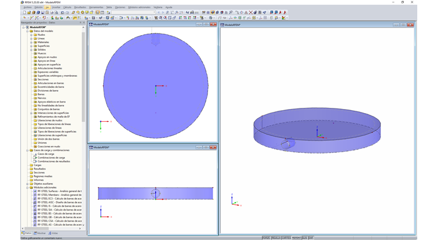Click the new line tool icon
This screenshot has width=438, height=240.
point(32,18)
